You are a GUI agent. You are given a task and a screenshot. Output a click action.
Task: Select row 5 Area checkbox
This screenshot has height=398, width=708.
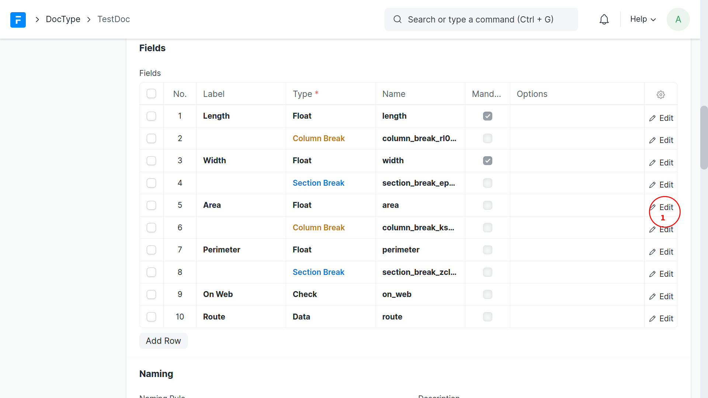pos(151,205)
